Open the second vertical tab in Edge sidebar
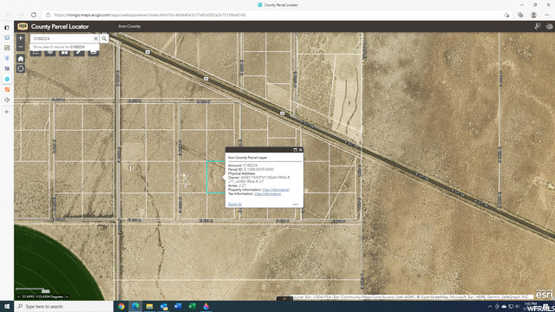 point(7,37)
